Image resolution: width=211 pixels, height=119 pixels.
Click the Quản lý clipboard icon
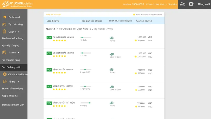4,31
